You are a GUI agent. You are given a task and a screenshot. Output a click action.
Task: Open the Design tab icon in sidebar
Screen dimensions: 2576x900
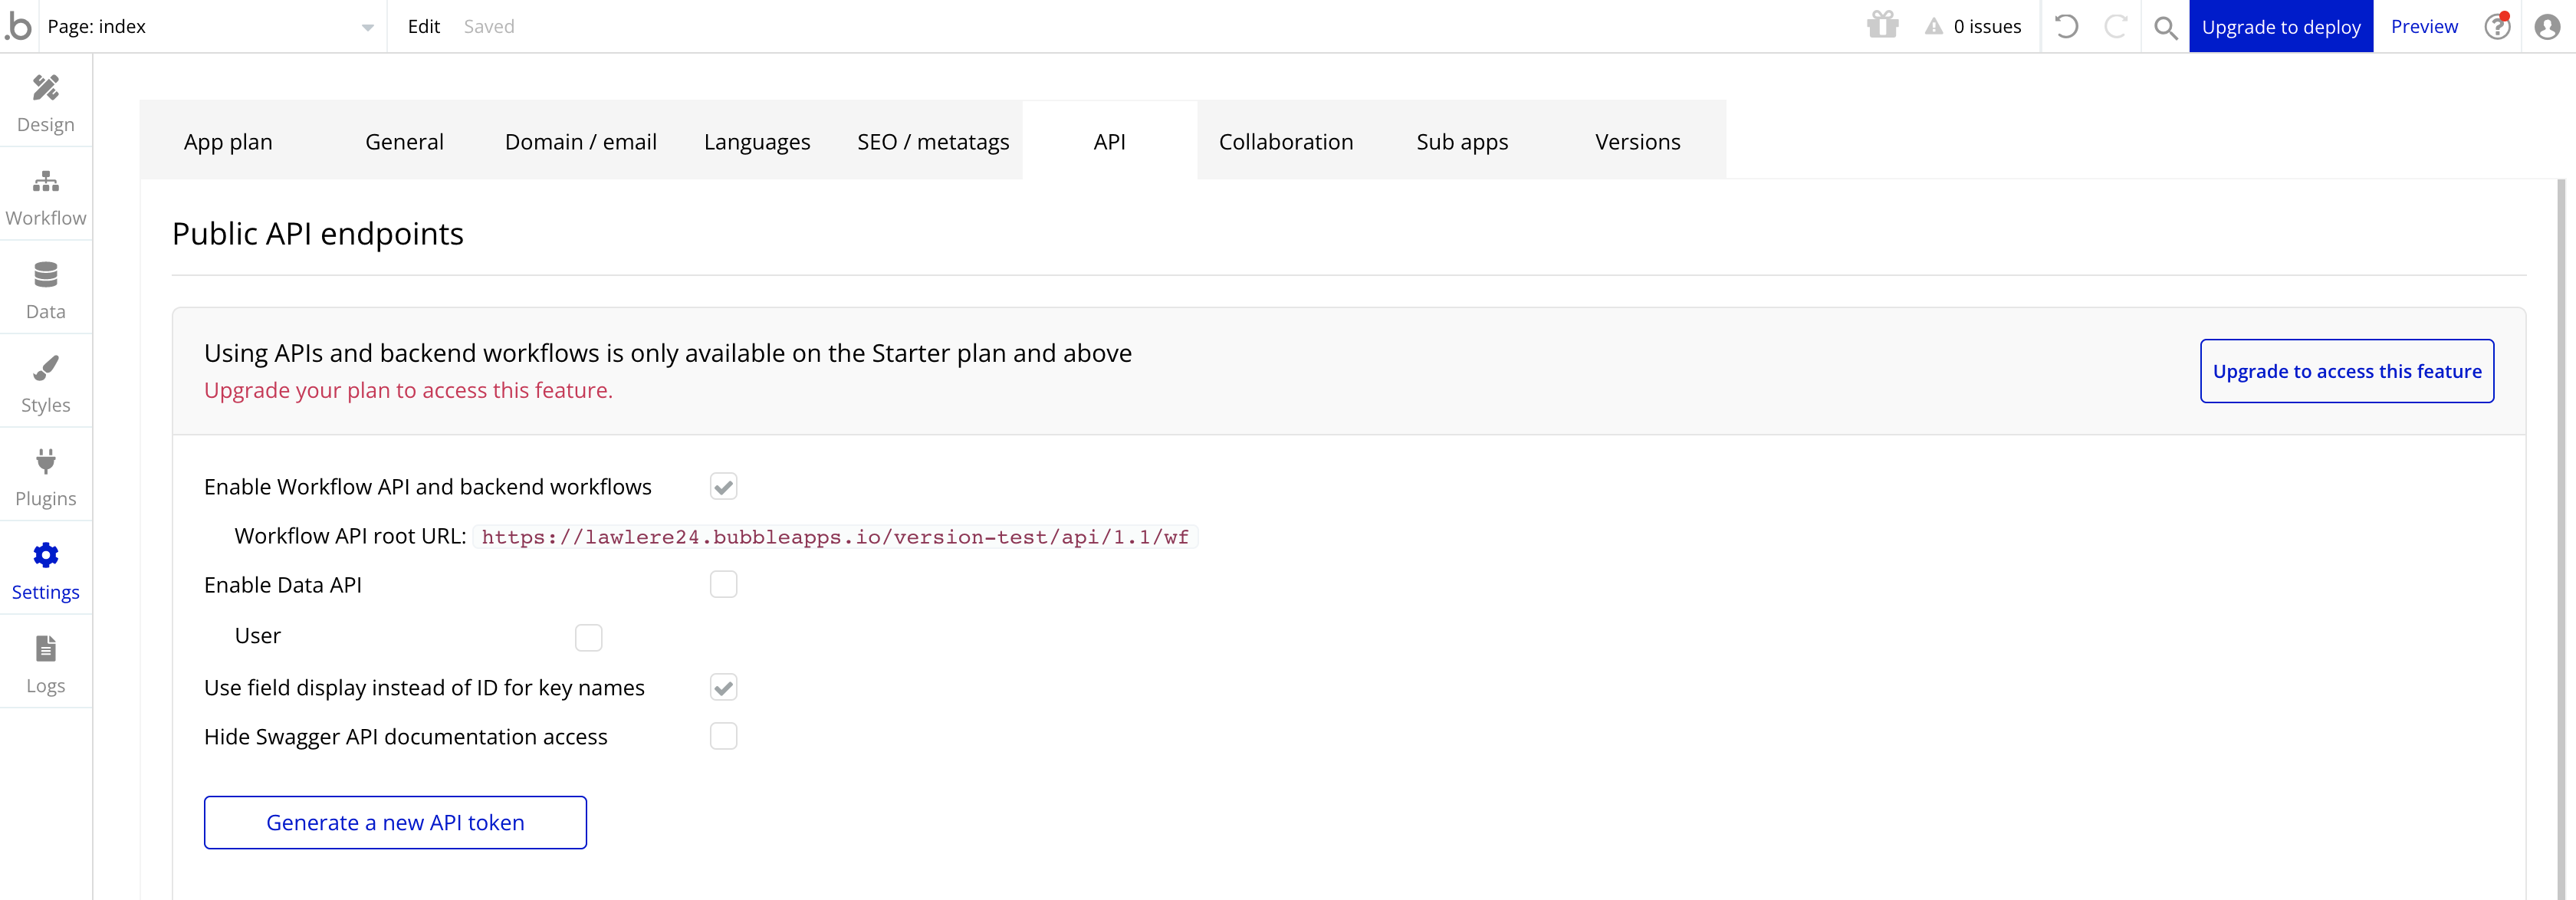point(45,88)
